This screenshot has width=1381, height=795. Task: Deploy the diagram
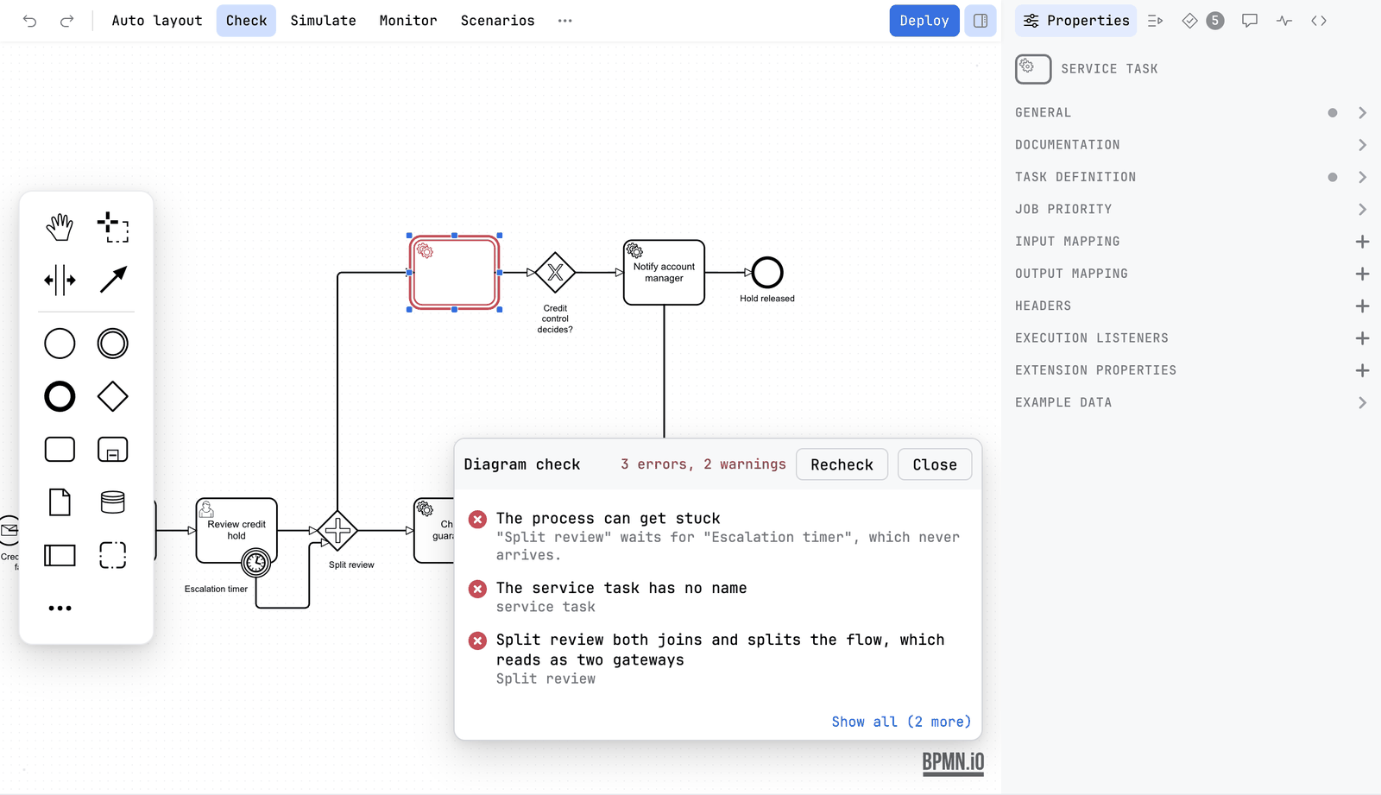pyautogui.click(x=924, y=21)
